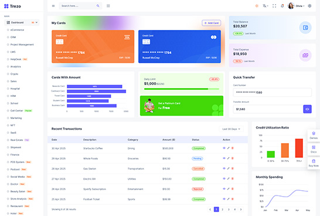View the Gas Station transaction

point(224,168)
